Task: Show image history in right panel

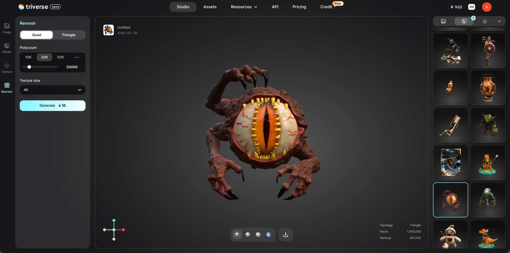Action: [x=443, y=21]
